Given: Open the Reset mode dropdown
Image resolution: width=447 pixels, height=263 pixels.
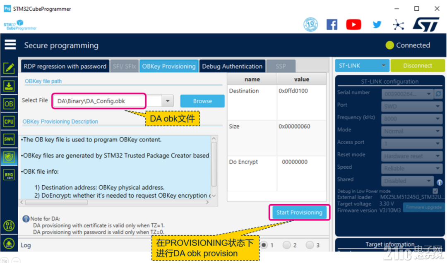Looking at the screenshot, I should (413, 156).
